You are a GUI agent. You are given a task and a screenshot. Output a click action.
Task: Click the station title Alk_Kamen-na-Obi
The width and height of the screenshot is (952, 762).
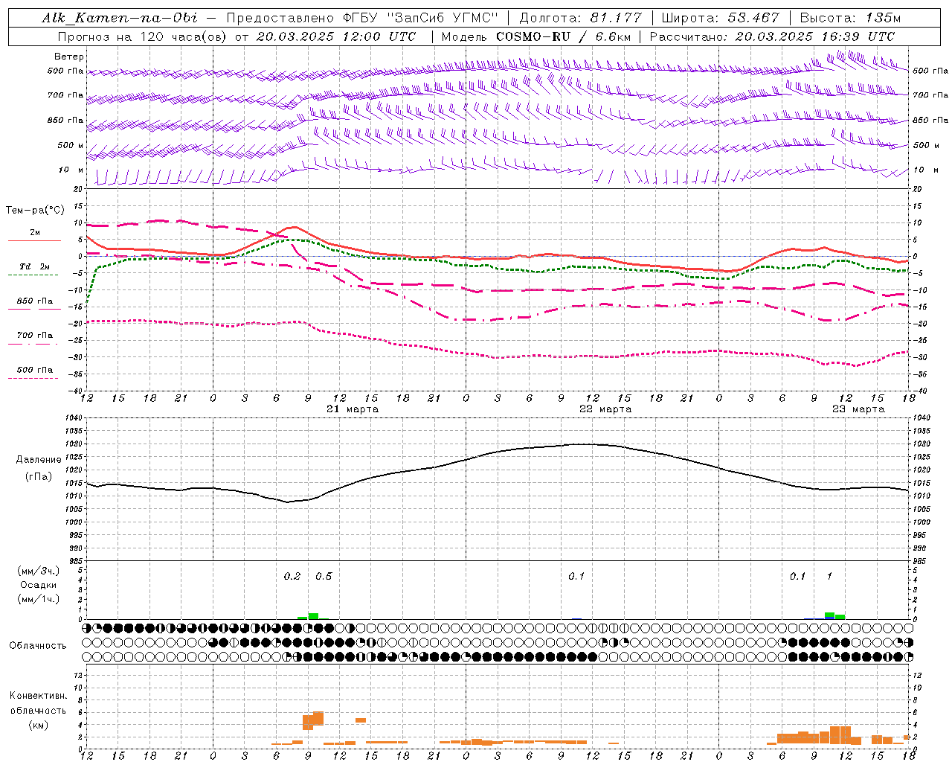click(120, 18)
